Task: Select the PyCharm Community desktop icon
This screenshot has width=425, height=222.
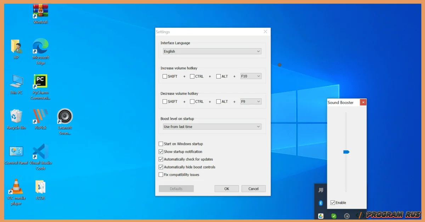Action: 40,82
